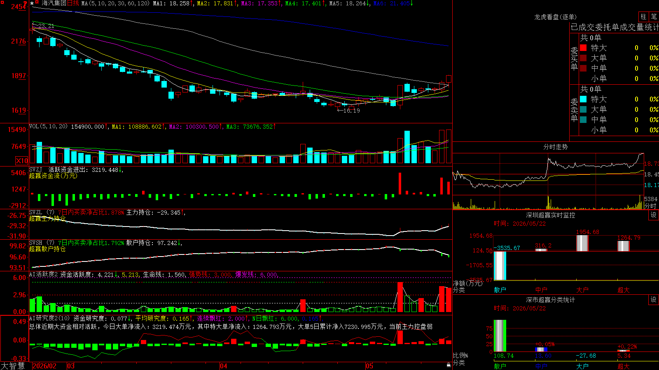Click the teal 中单 sell order swatch
The width and height of the screenshot is (659, 370).
(x=583, y=120)
